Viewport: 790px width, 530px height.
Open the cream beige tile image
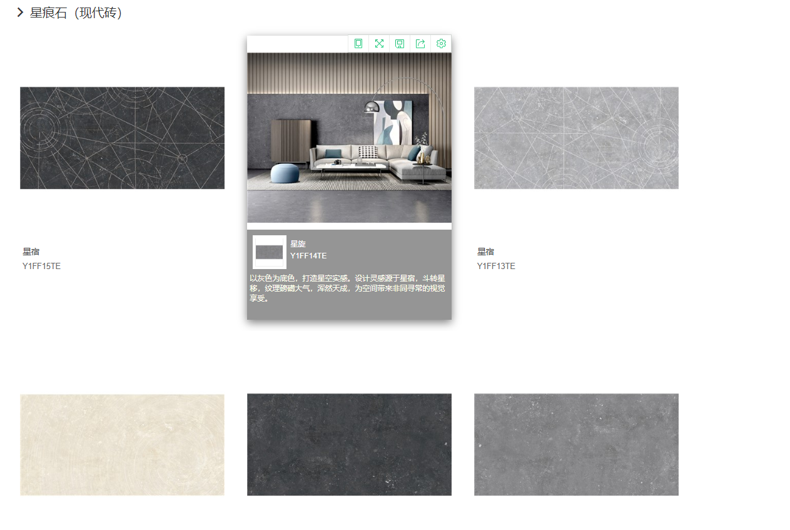coord(122,445)
